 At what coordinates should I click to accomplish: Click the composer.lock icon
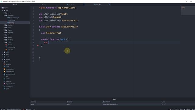pyautogui.click(x=5, y=71)
